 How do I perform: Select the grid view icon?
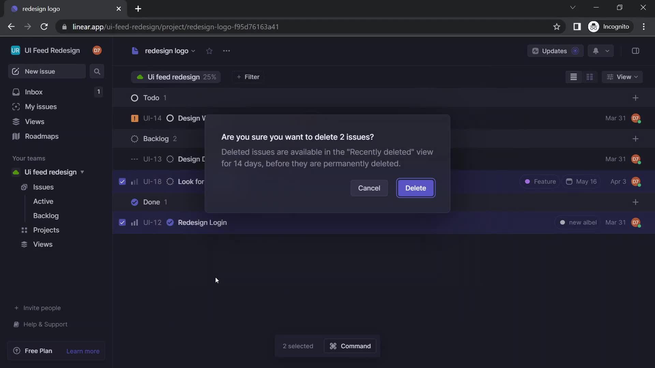[590, 77]
